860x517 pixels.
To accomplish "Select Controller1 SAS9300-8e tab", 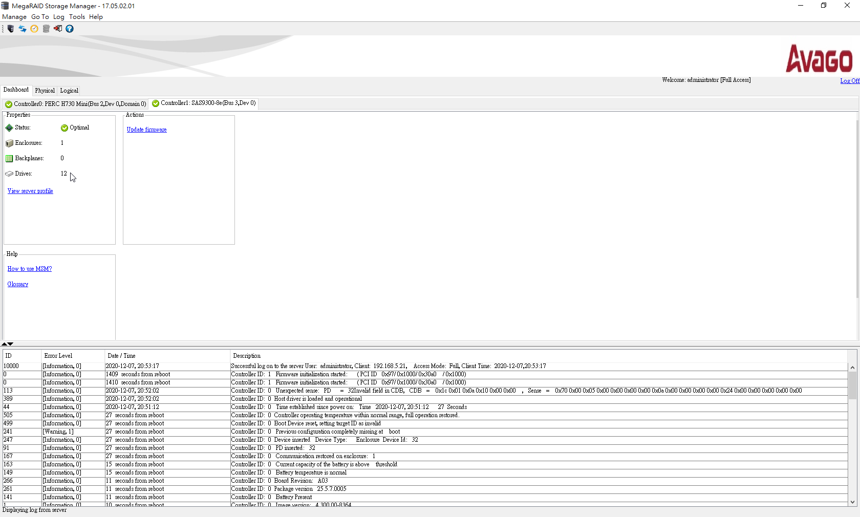I will click(205, 103).
